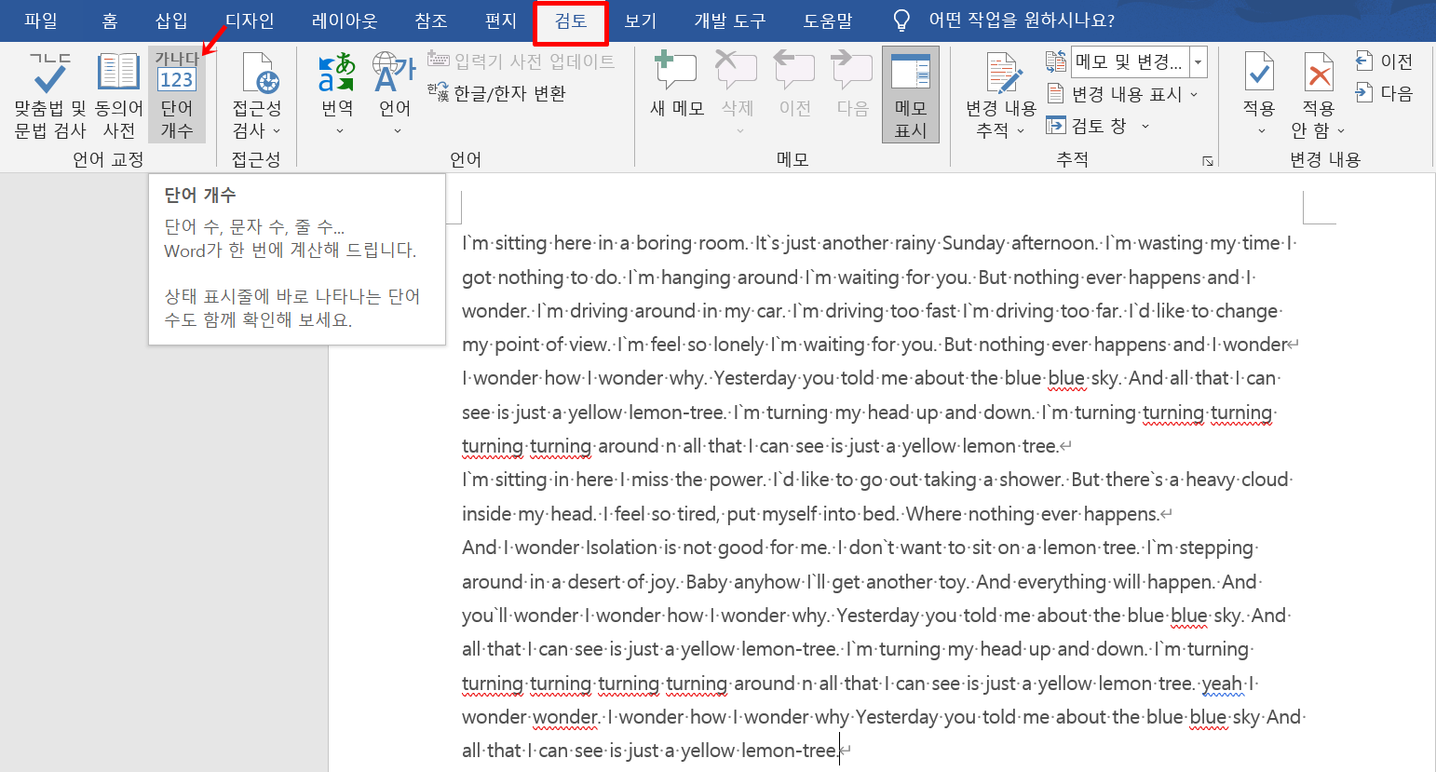Run the 접근성 검사 accessibility checker
Viewport: 1436px width, 772px height.
(x=256, y=94)
